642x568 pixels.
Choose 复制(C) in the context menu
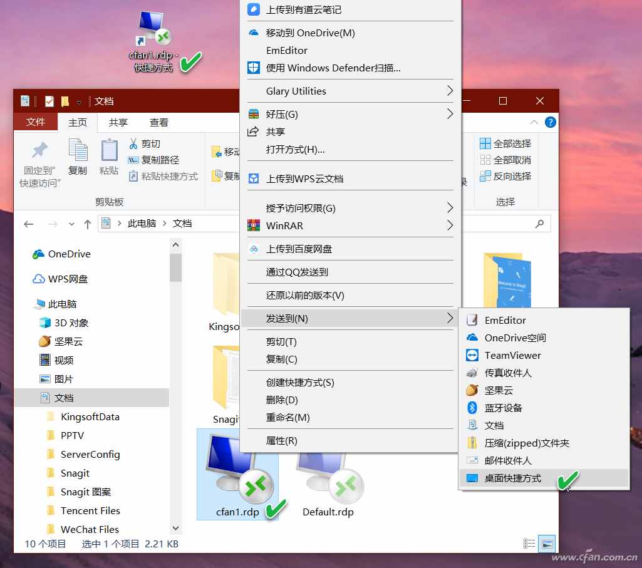click(351, 359)
